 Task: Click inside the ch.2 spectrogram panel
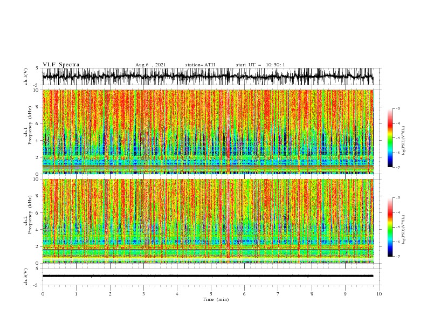tap(208, 221)
